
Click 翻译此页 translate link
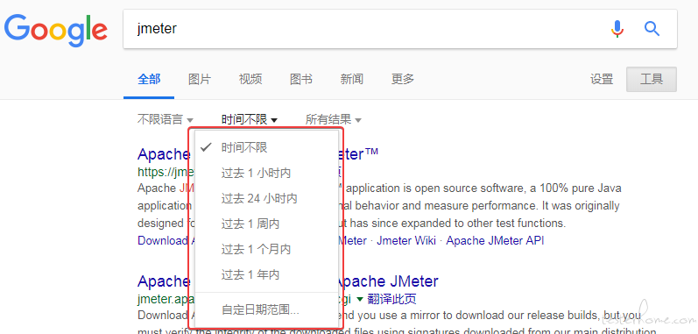[391, 298]
